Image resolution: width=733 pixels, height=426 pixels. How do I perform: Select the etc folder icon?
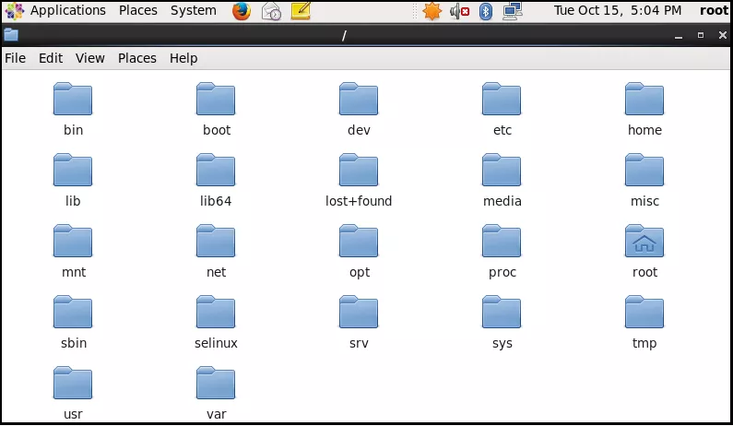pyautogui.click(x=502, y=99)
